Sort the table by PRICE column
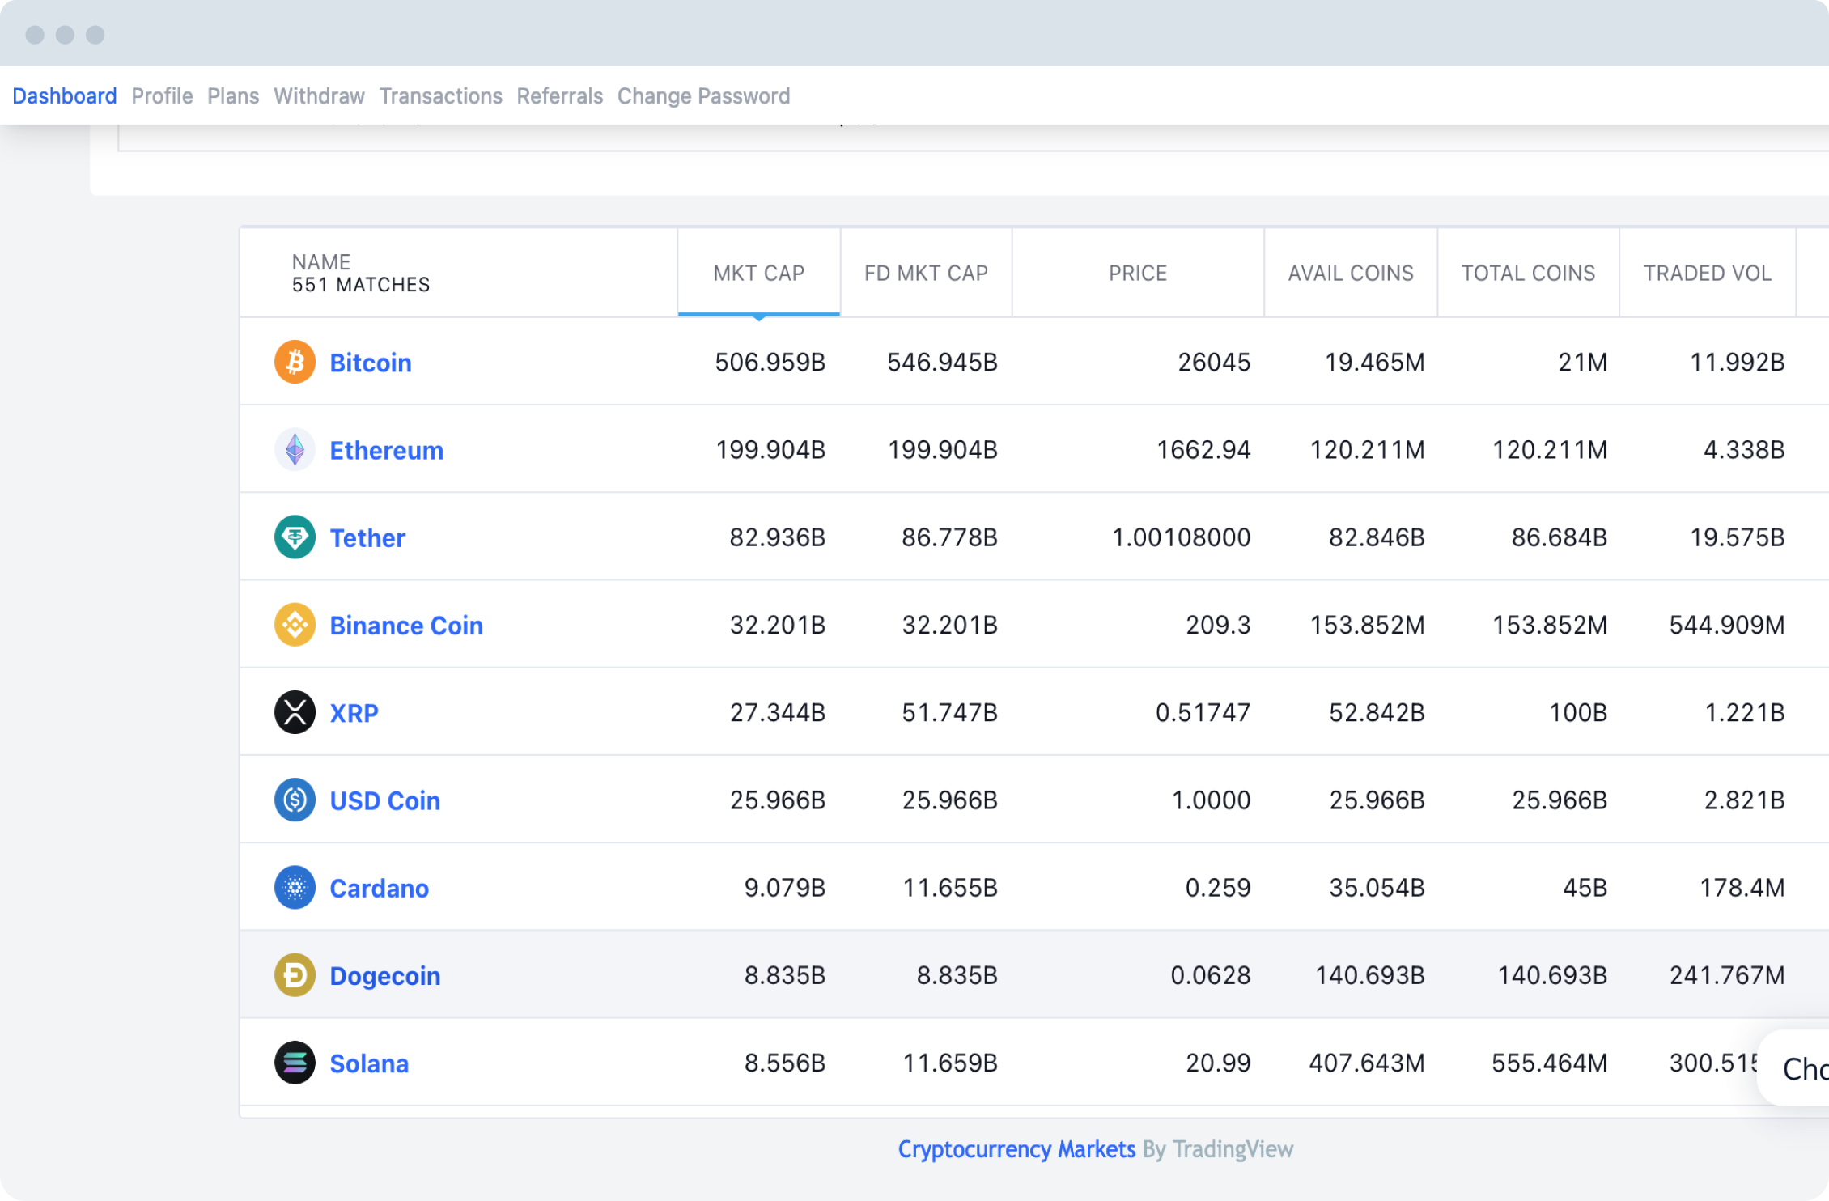Image resolution: width=1829 pixels, height=1201 pixels. 1138,273
